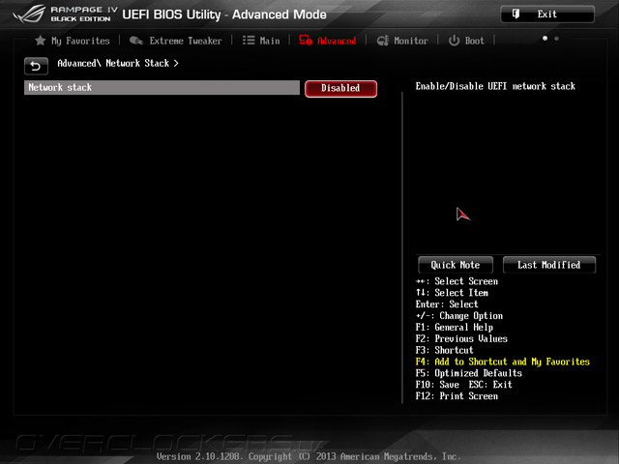Screen dimensions: 619x464
Task: Click the version copyright text
Action: (309, 456)
